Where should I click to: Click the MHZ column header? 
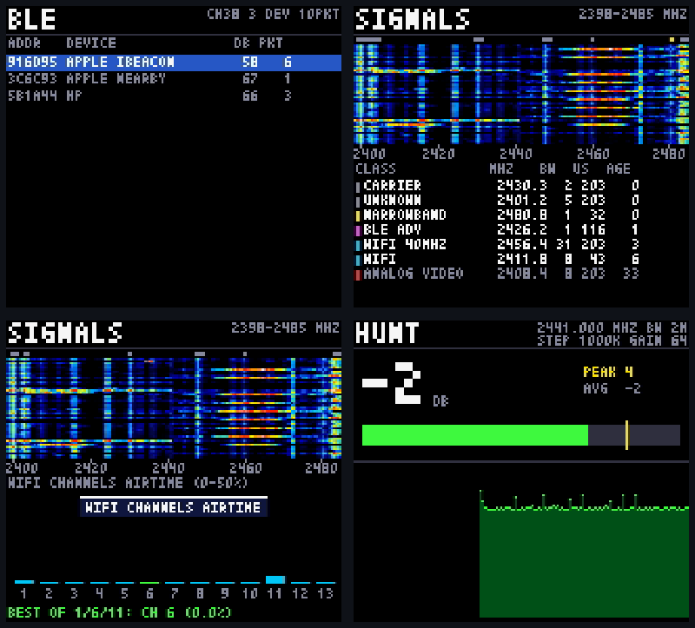[501, 169]
